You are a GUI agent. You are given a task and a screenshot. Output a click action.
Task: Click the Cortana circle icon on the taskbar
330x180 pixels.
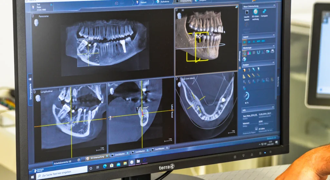(91, 168)
